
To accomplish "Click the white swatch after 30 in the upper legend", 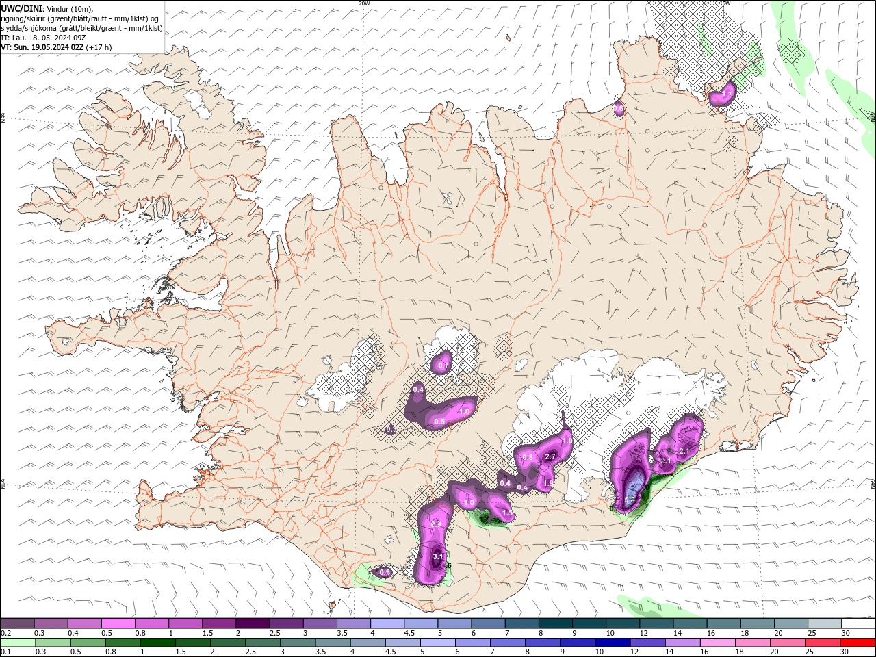I will pos(858,623).
